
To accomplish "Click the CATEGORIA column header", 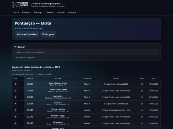I will click(87, 79).
